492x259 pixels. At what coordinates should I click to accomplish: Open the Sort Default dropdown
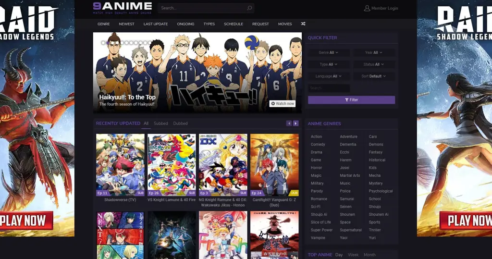pyautogui.click(x=373, y=76)
